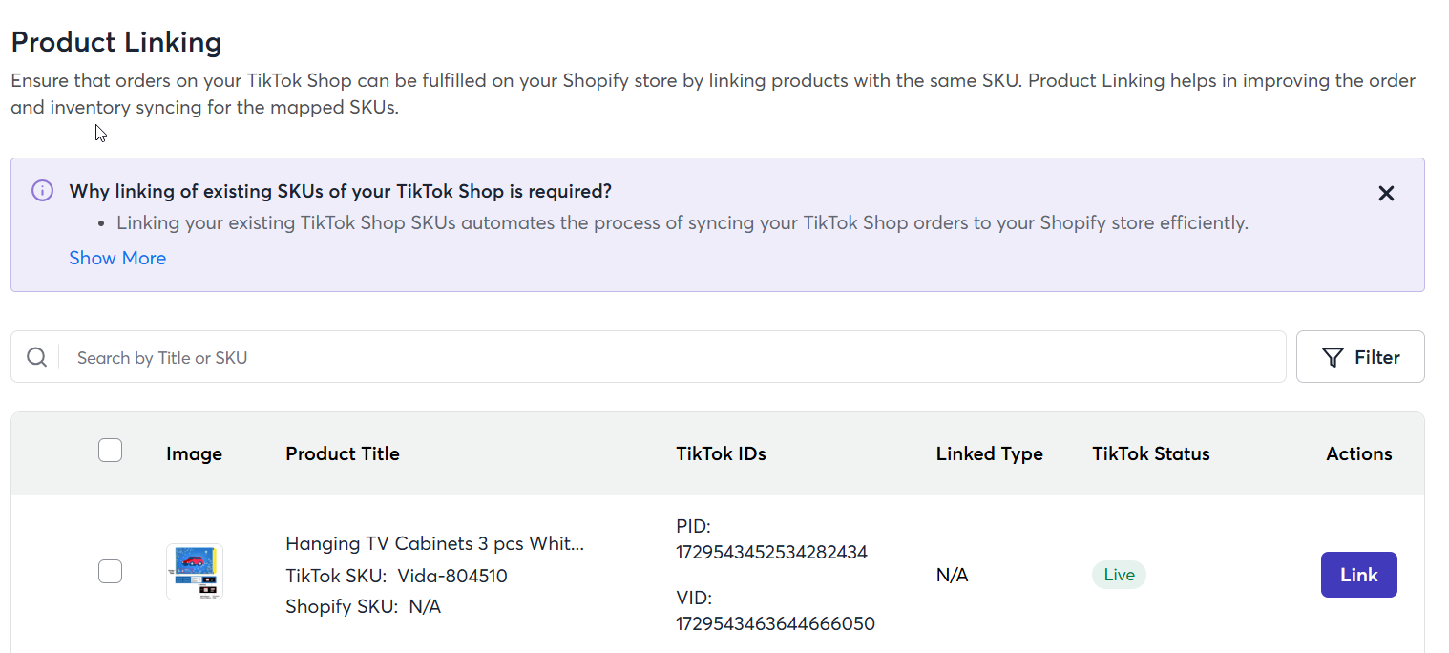Open the Hanging TV Cabinets product title

coord(434,543)
